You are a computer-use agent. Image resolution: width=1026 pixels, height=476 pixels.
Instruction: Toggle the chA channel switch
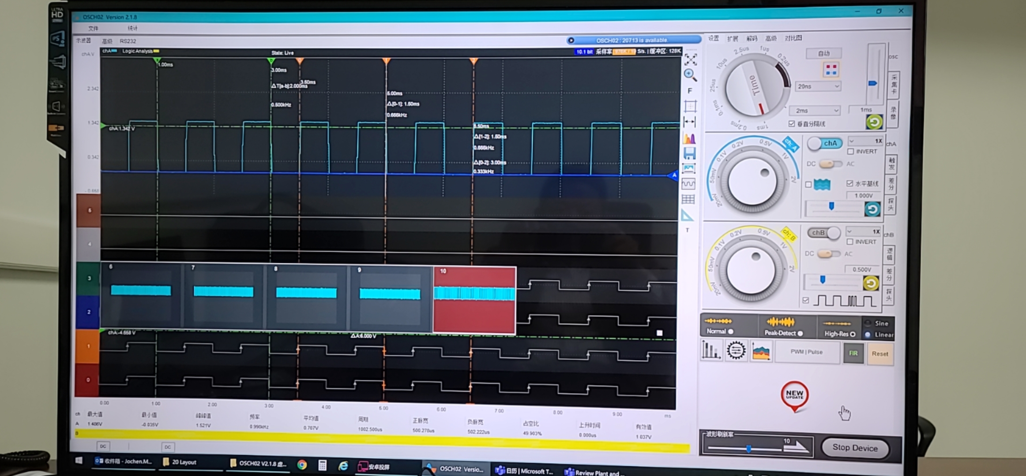(x=824, y=143)
